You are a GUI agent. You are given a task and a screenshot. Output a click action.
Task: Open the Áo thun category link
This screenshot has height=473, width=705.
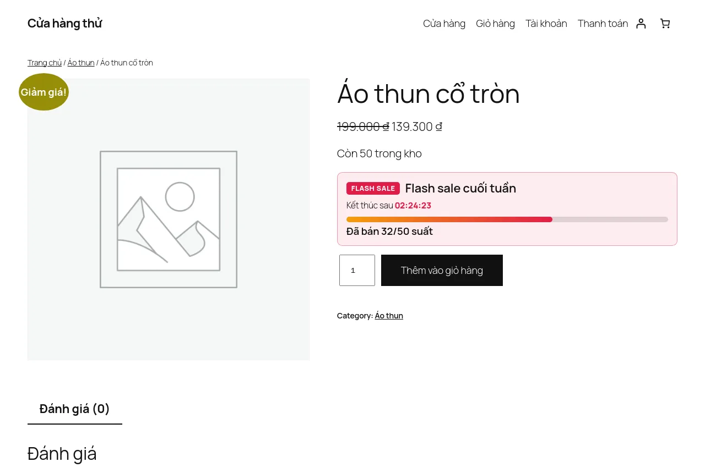point(389,316)
